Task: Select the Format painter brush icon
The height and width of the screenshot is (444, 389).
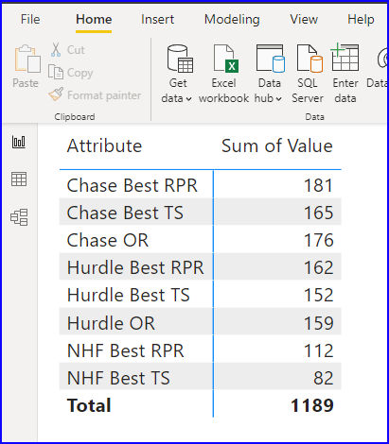Action: [x=56, y=94]
